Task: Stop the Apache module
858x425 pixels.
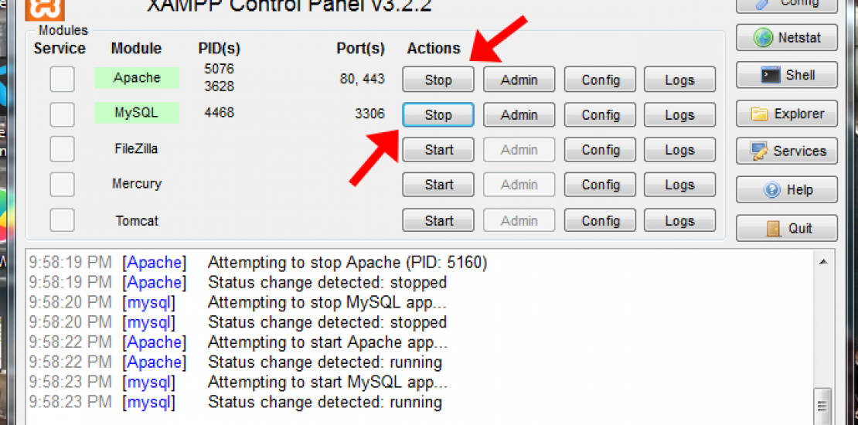Action: coord(438,80)
